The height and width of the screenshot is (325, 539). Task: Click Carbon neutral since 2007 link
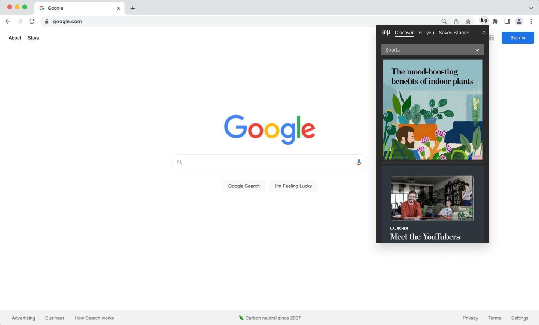pos(270,318)
